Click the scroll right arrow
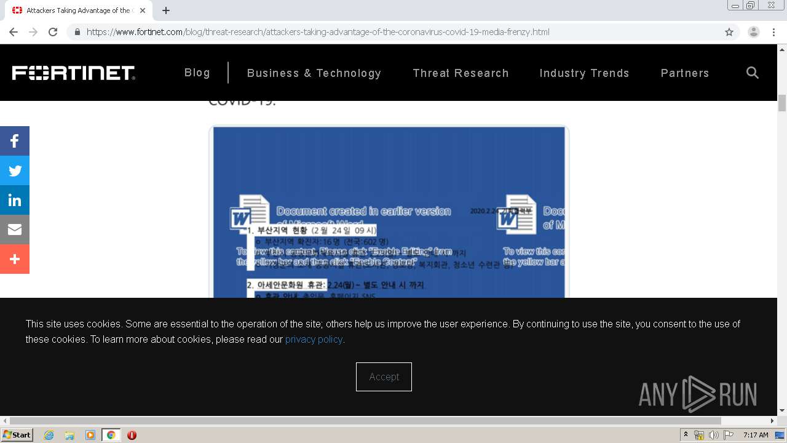This screenshot has height=443, width=787. [773, 421]
